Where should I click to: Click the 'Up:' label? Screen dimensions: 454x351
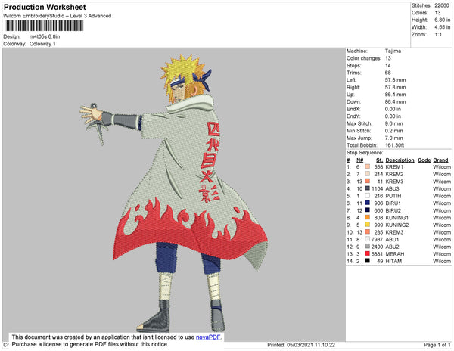[350, 95]
